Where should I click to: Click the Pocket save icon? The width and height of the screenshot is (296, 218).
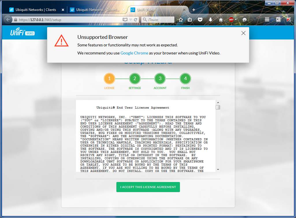[x=200, y=20]
